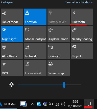Close Action Center via notification icon
This screenshot has width=97, height=109.
pyautogui.click(x=89, y=104)
